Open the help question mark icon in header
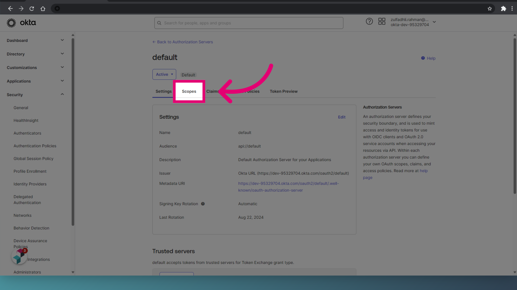This screenshot has width=517, height=290. click(x=369, y=21)
